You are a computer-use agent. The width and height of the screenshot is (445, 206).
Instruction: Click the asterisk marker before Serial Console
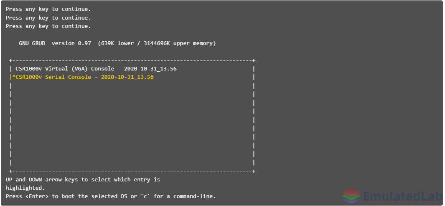pyautogui.click(x=14, y=76)
